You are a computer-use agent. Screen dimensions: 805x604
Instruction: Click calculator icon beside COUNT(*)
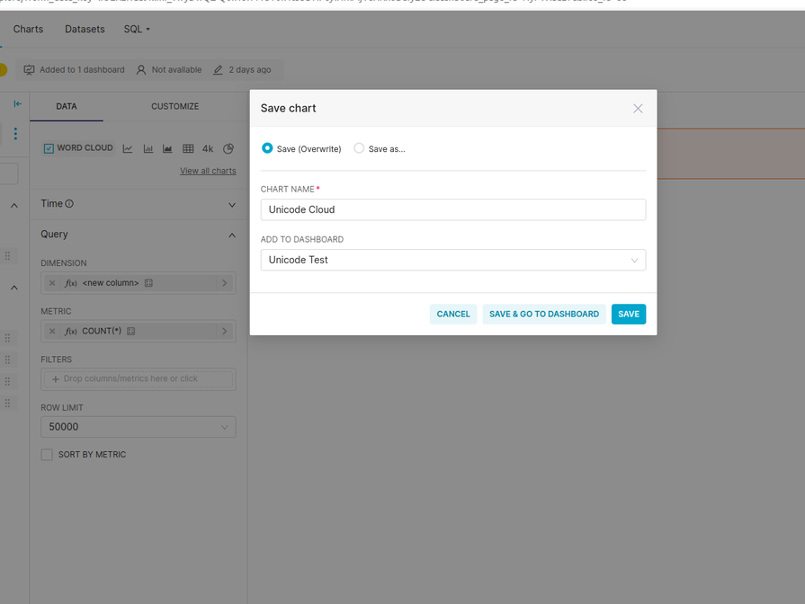tap(131, 331)
